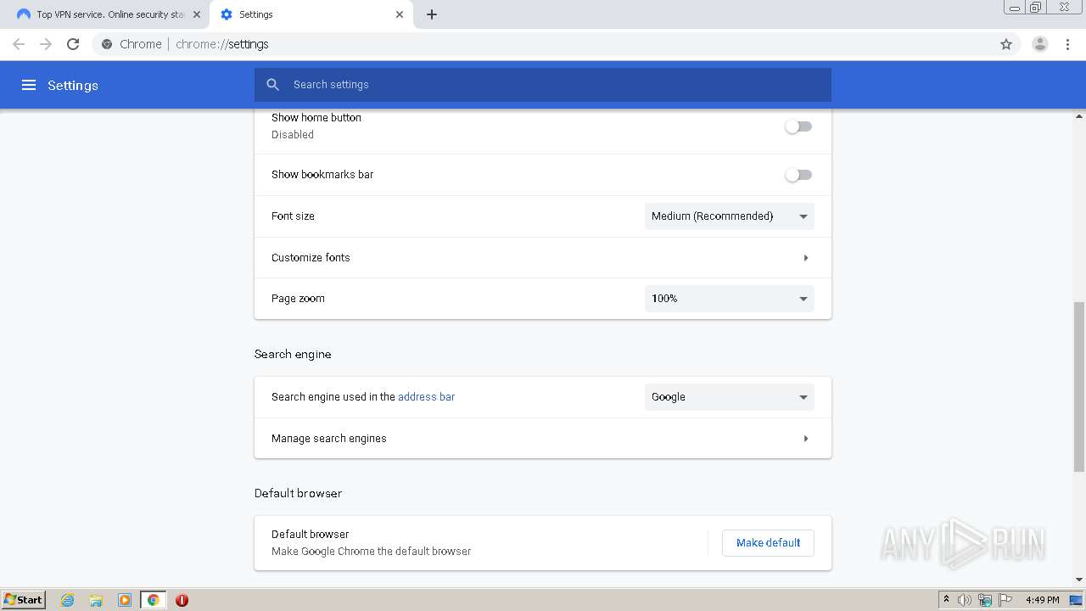This screenshot has width=1086, height=611.
Task: Select the Settings browser tab
Action: [311, 14]
